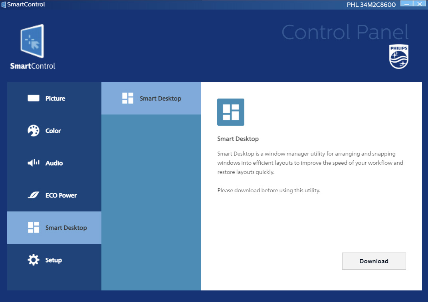Open Setup via gear icon
This screenshot has width=428, height=302.
pyautogui.click(x=33, y=260)
